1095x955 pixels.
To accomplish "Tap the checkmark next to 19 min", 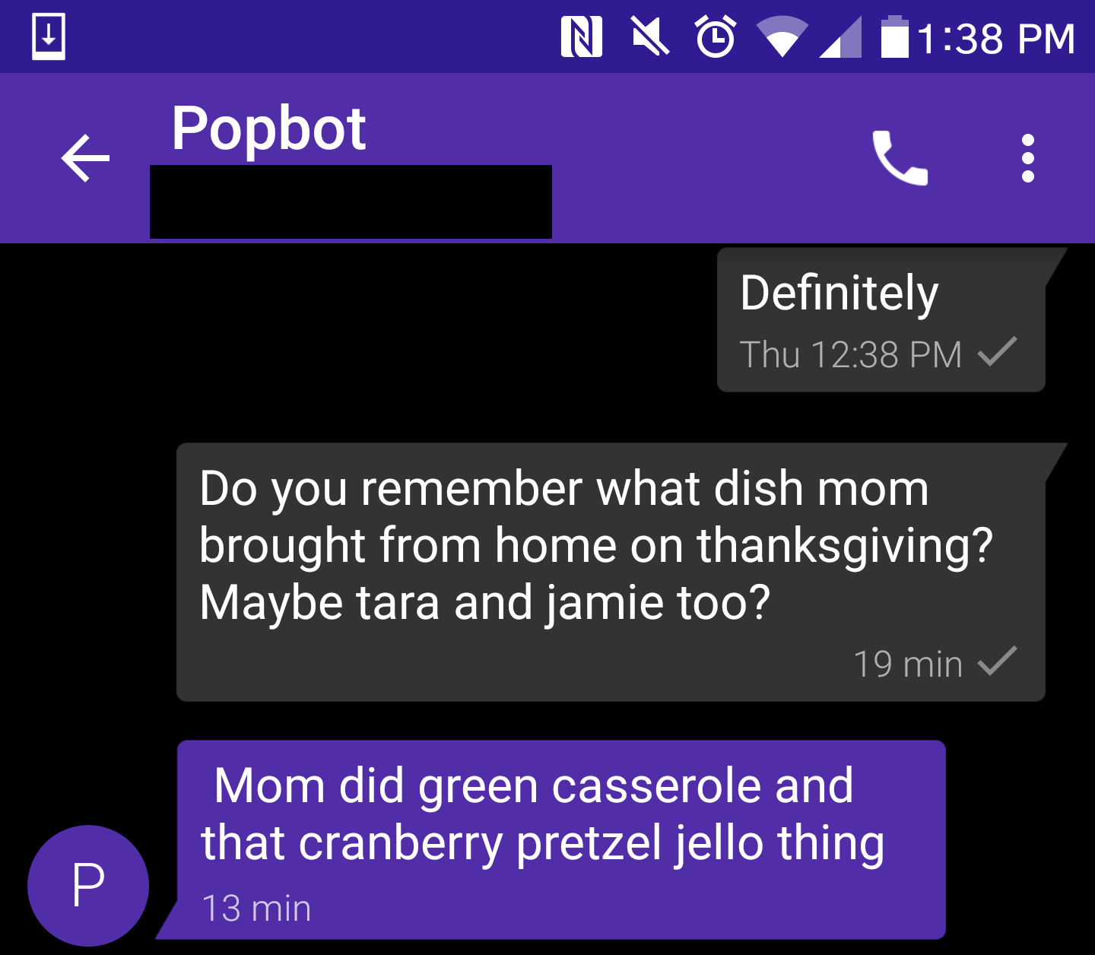I will [x=997, y=662].
